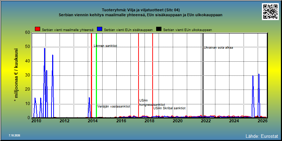This screenshot has width=282, height=141.
Task: Click the y-axis value 20
Action: tap(27, 90)
